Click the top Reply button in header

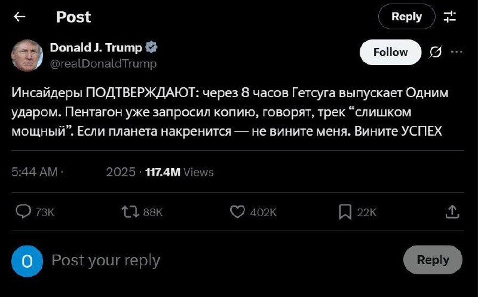(407, 17)
